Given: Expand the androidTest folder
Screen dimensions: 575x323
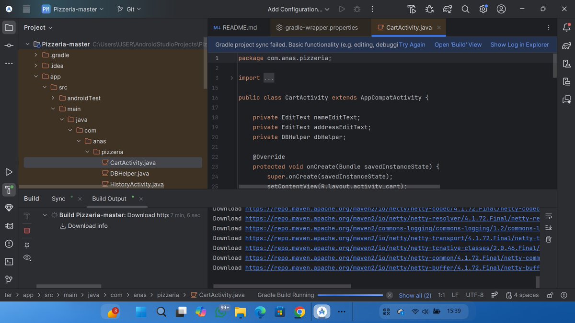Looking at the screenshot, I should (53, 98).
